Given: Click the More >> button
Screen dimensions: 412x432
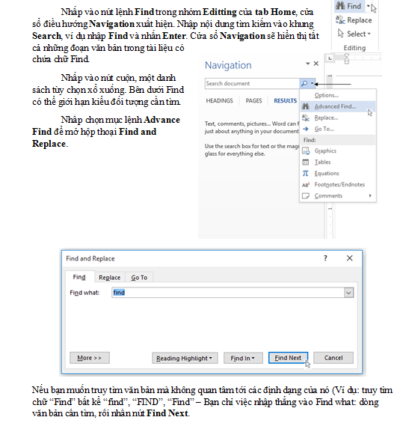Looking at the screenshot, I should [x=90, y=358].
